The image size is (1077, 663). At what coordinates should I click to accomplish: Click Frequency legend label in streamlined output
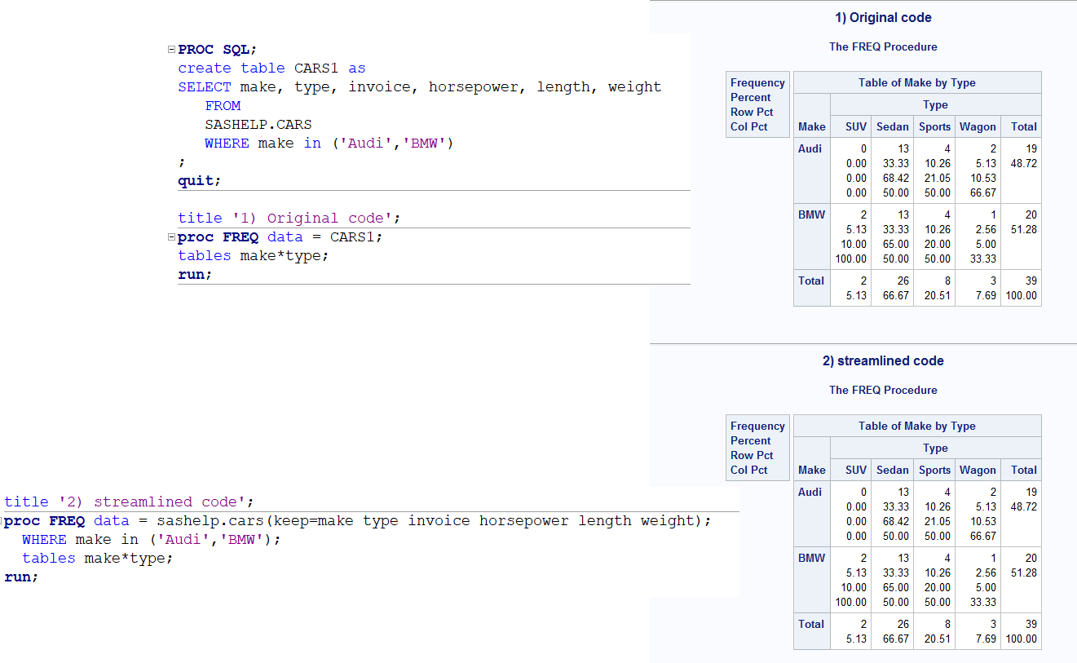(757, 426)
